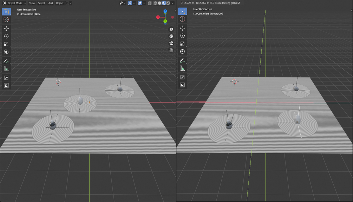Select the Annotate tool in right viewport
The width and height of the screenshot is (353, 202).
tap(183, 60)
